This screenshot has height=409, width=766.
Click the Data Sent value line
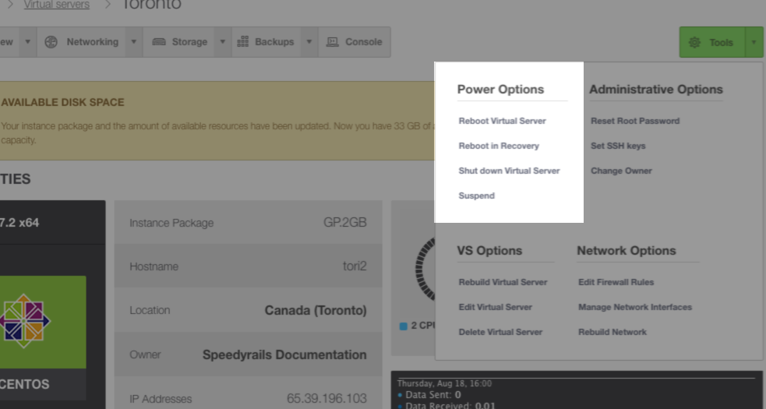(x=429, y=395)
